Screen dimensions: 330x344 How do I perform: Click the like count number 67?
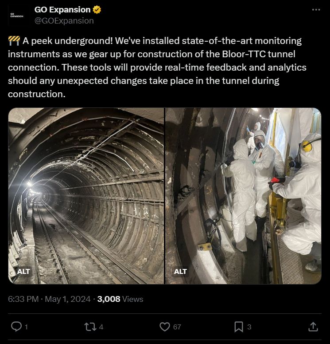click(177, 327)
